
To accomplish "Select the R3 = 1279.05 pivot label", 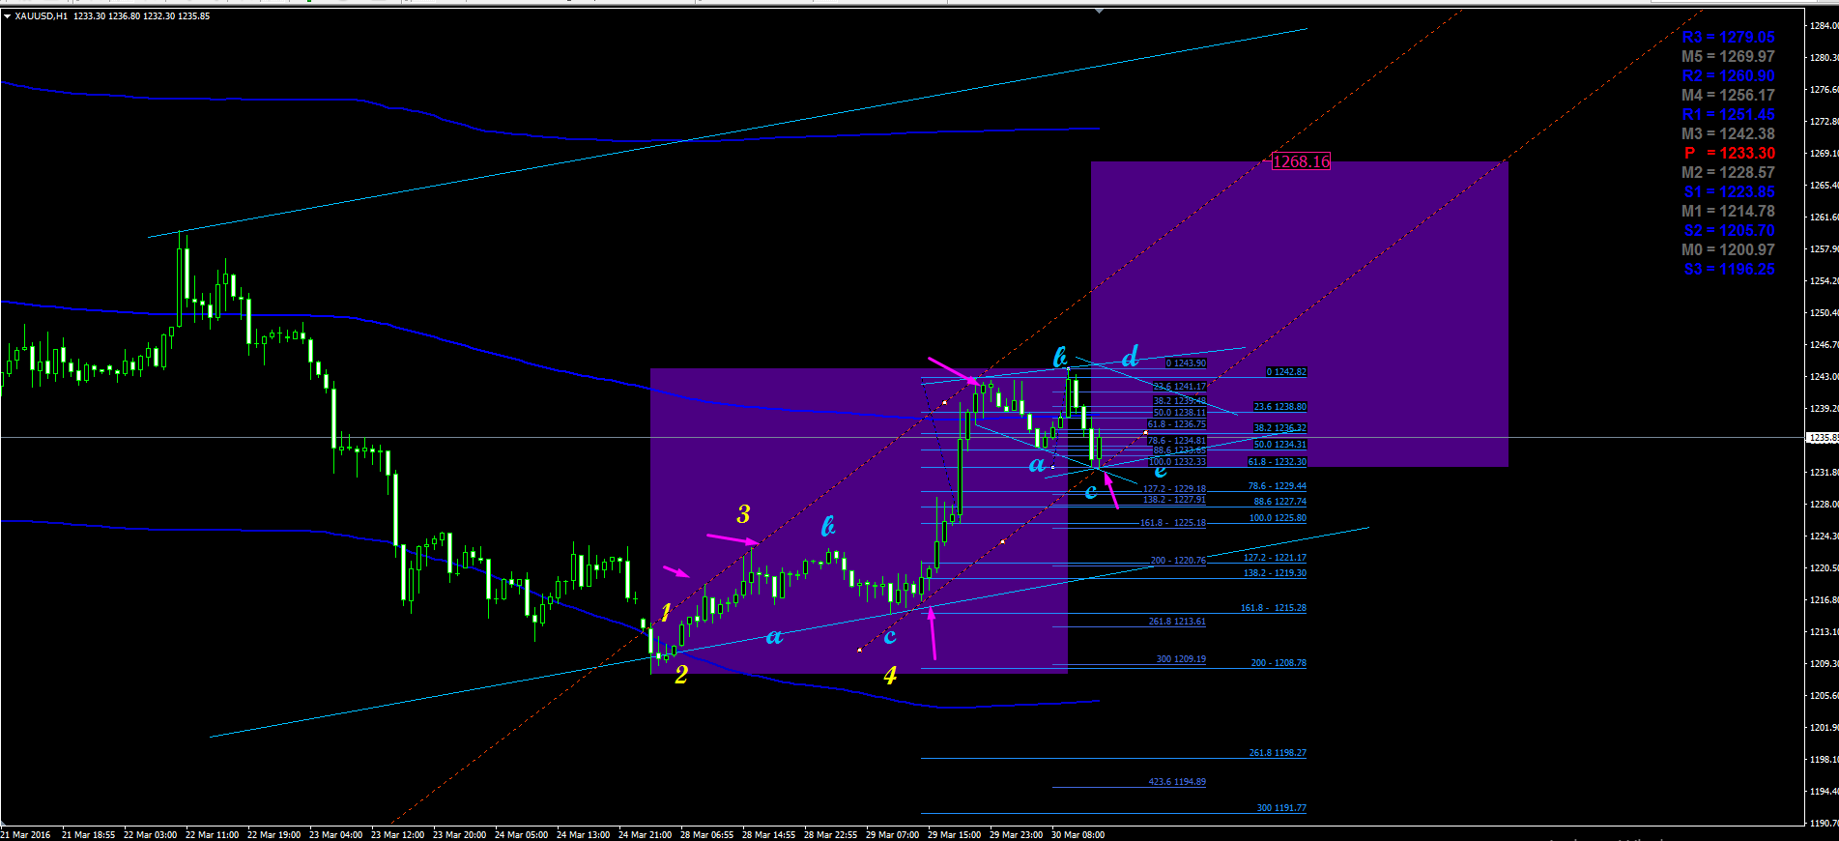I will pos(1728,37).
